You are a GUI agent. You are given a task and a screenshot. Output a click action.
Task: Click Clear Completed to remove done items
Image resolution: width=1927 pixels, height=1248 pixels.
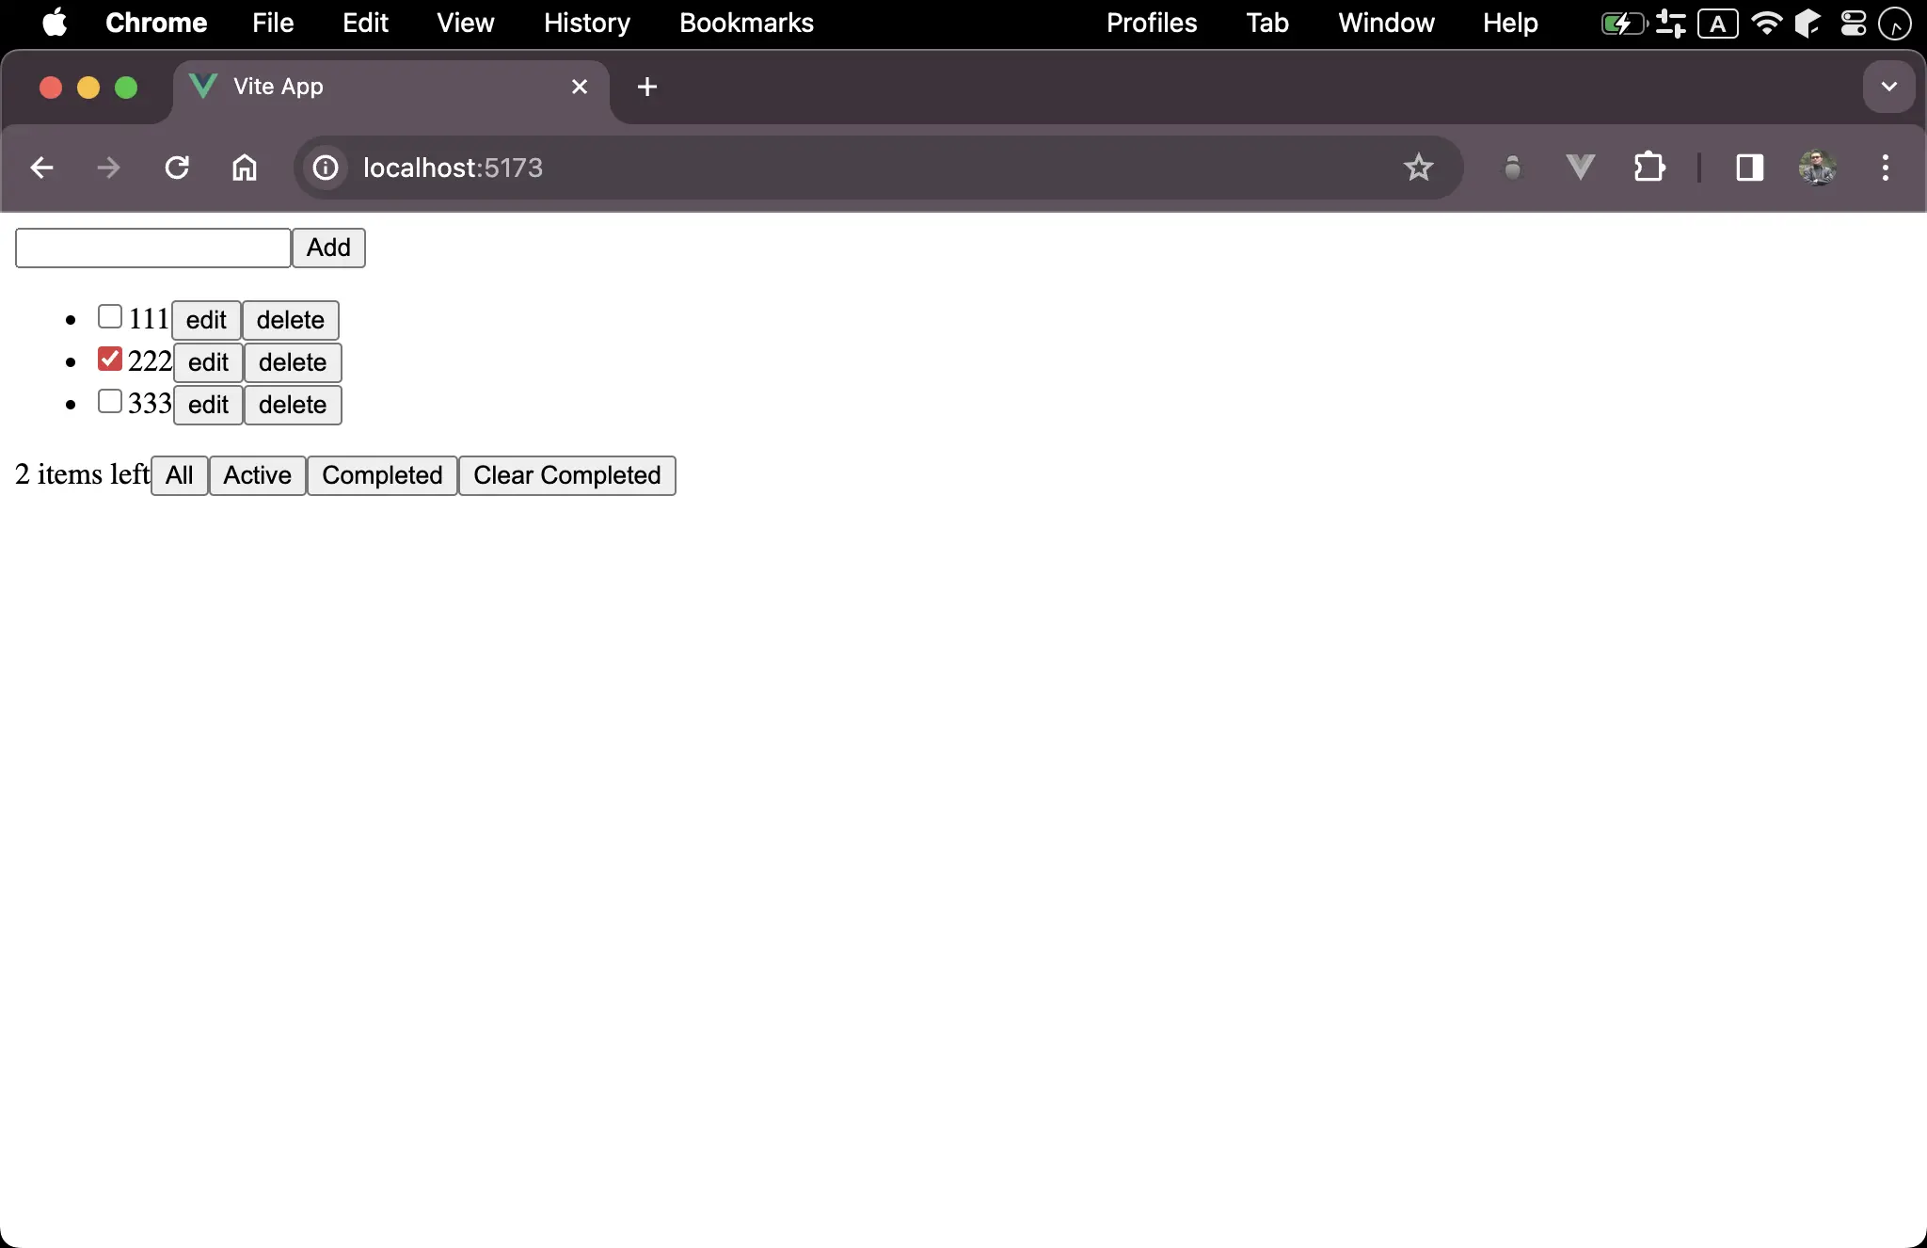pos(566,475)
